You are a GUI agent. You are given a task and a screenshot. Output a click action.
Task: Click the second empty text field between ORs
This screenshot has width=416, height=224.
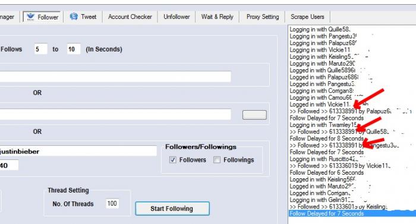pos(115,114)
